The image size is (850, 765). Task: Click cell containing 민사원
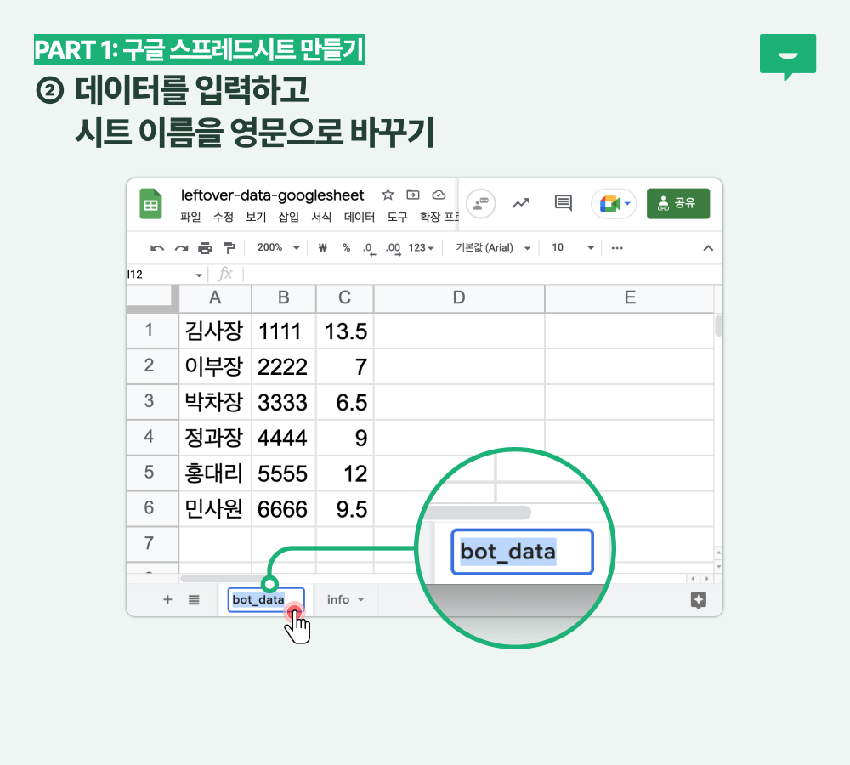[x=215, y=509]
